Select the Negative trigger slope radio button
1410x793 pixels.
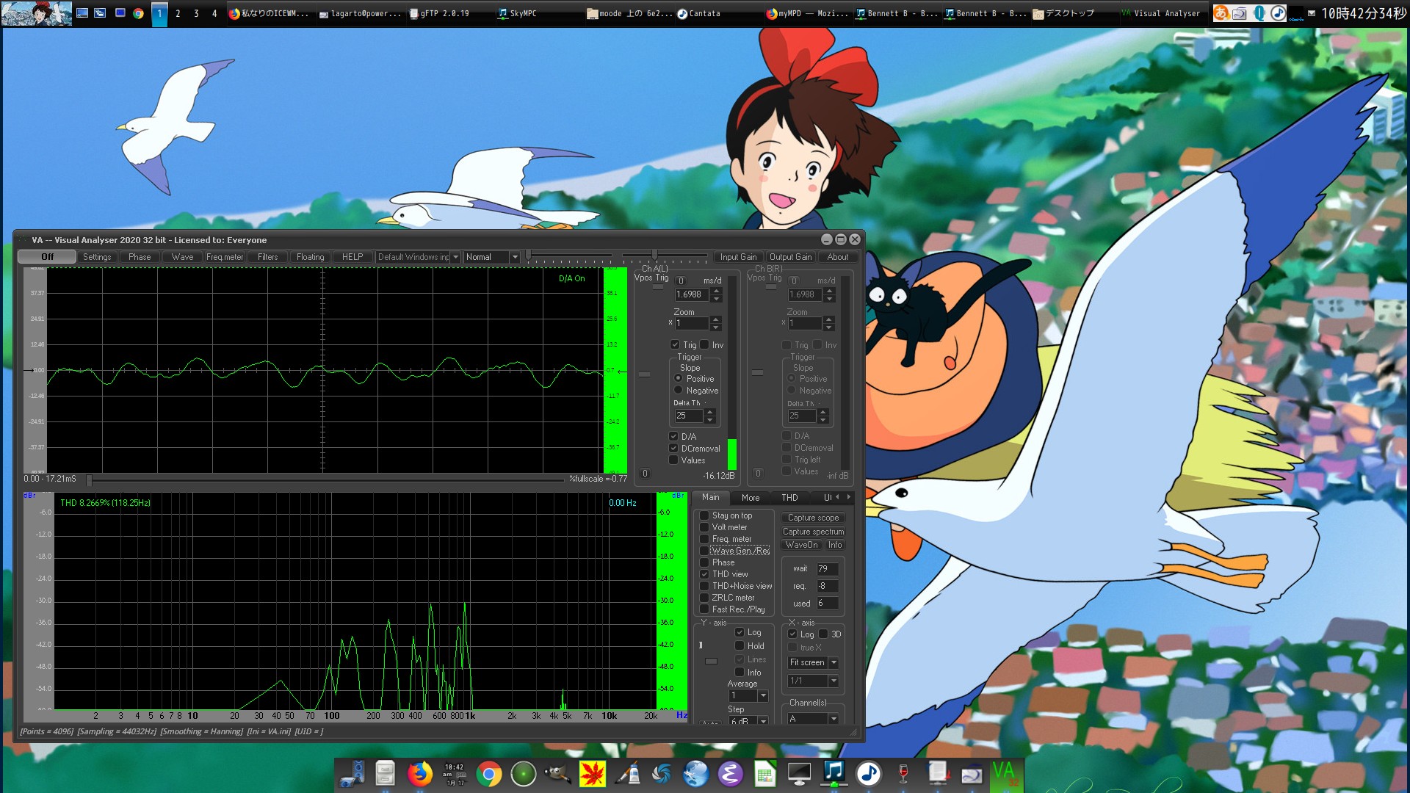click(679, 391)
